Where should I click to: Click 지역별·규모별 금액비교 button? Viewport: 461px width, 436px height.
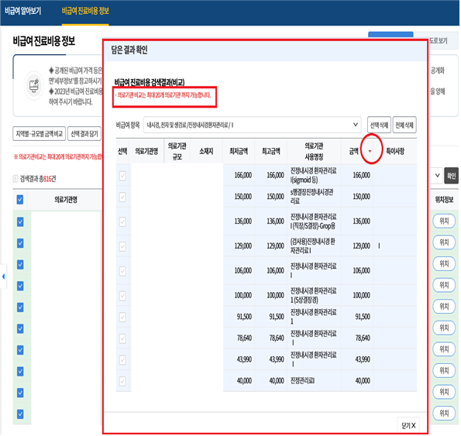point(39,134)
